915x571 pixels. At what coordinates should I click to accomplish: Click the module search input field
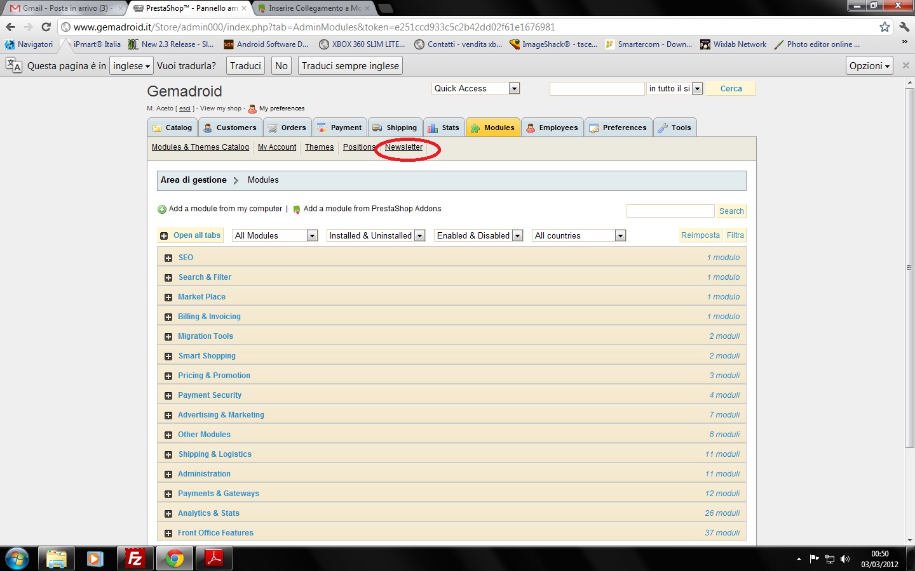670,211
